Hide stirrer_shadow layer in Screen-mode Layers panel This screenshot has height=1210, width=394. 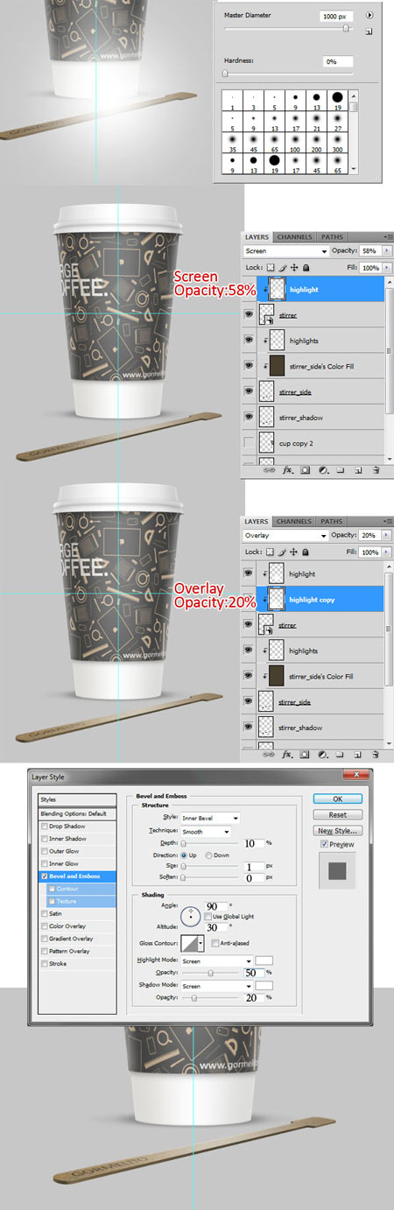pyautogui.click(x=250, y=417)
